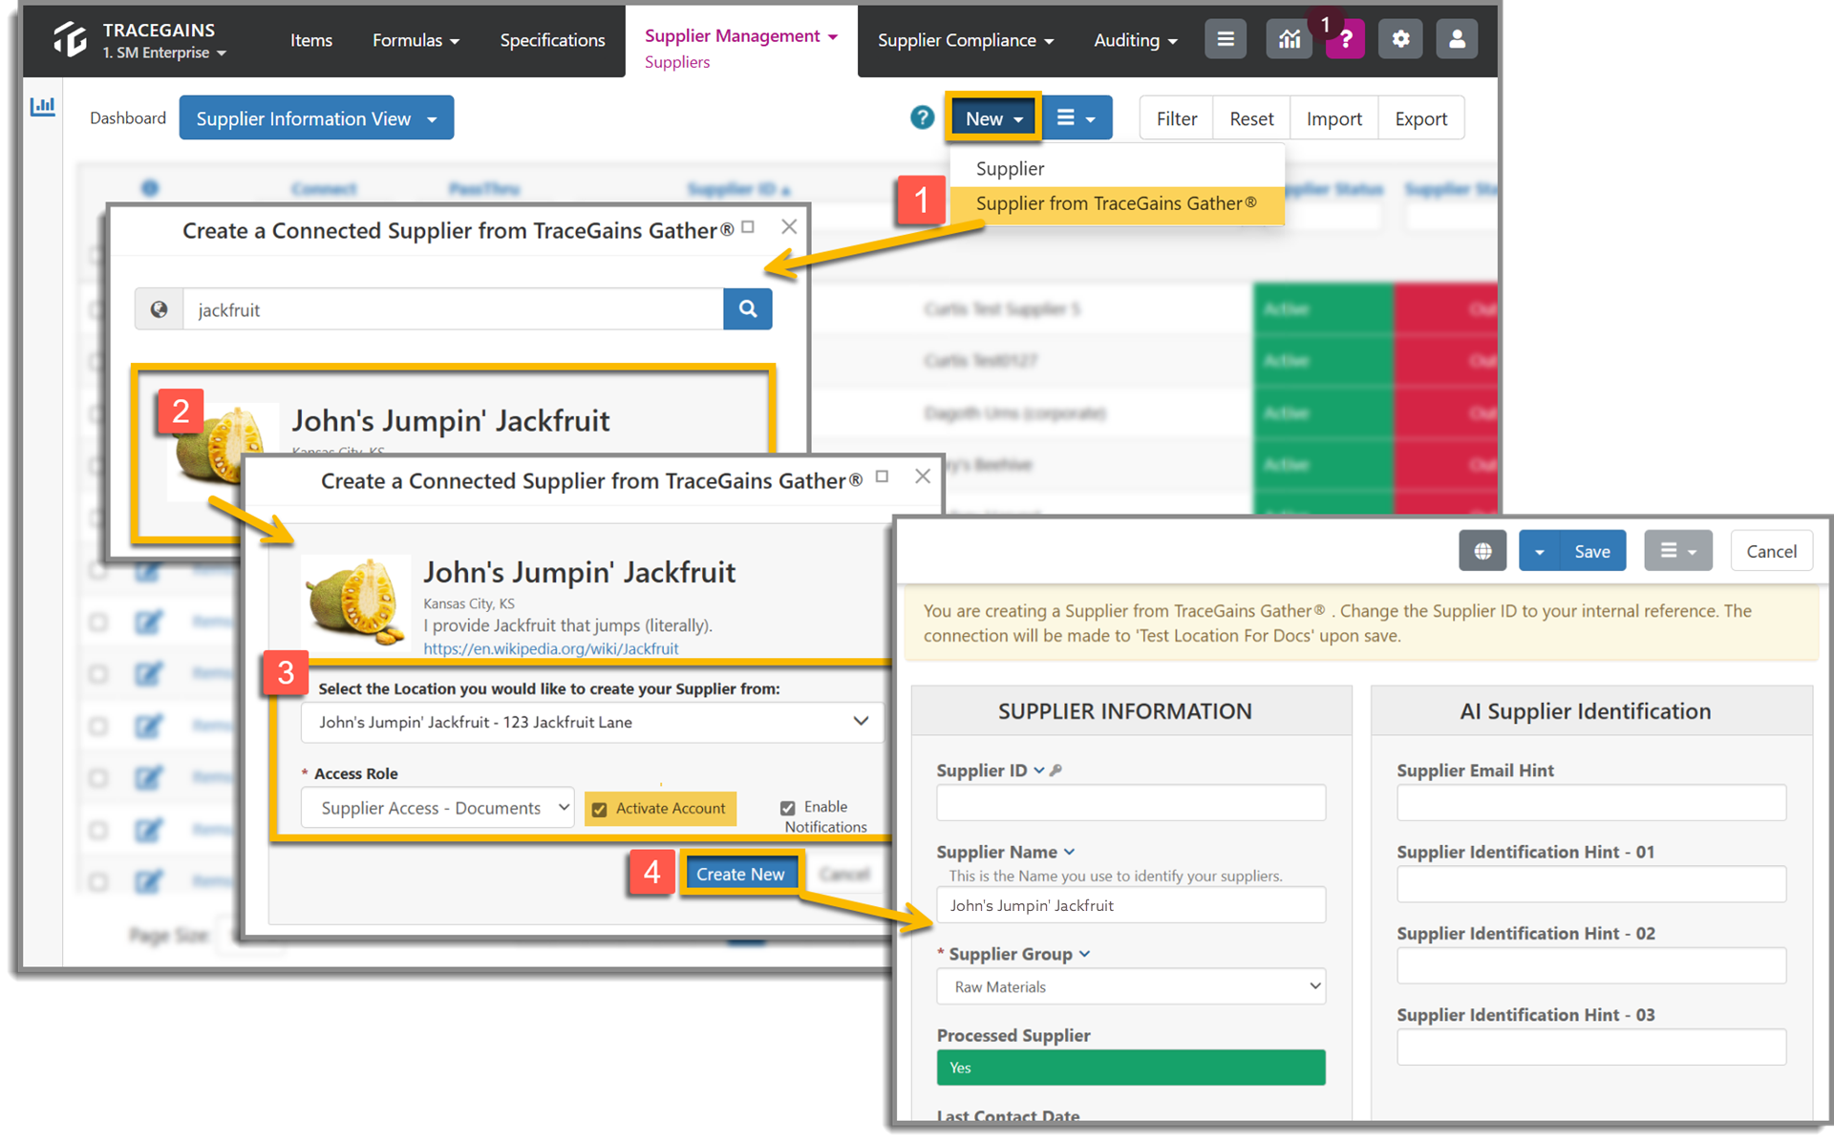
Task: Open the gray list menu dropdown beside Cancel
Action: [1678, 551]
